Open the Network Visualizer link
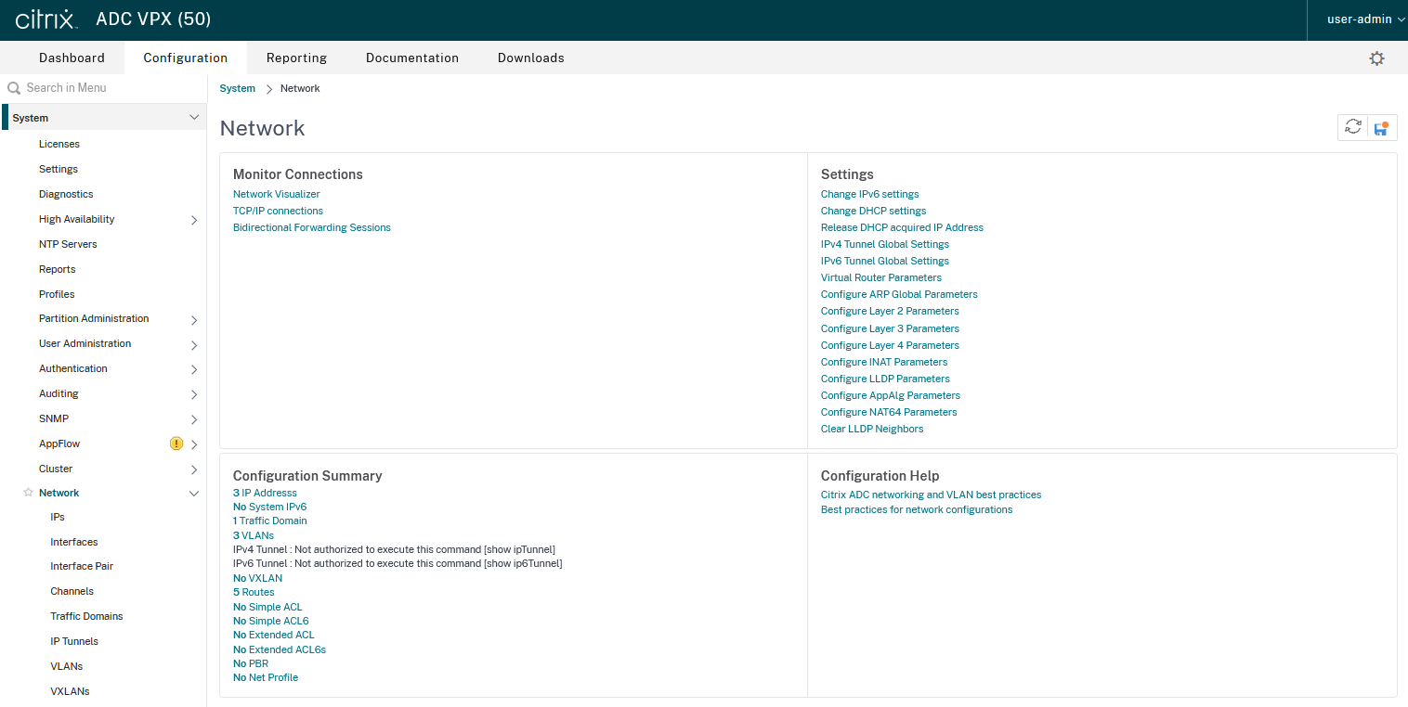1408x707 pixels. pyautogui.click(x=276, y=194)
